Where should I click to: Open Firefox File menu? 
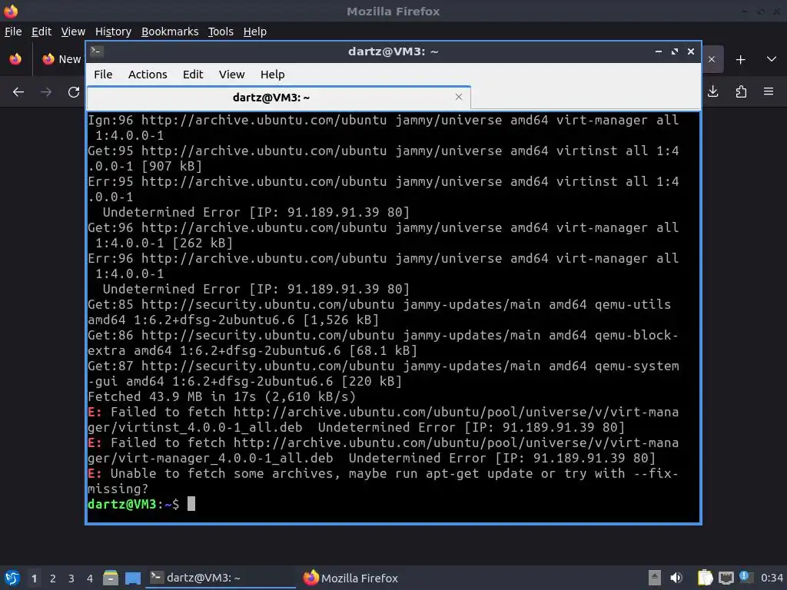point(13,31)
